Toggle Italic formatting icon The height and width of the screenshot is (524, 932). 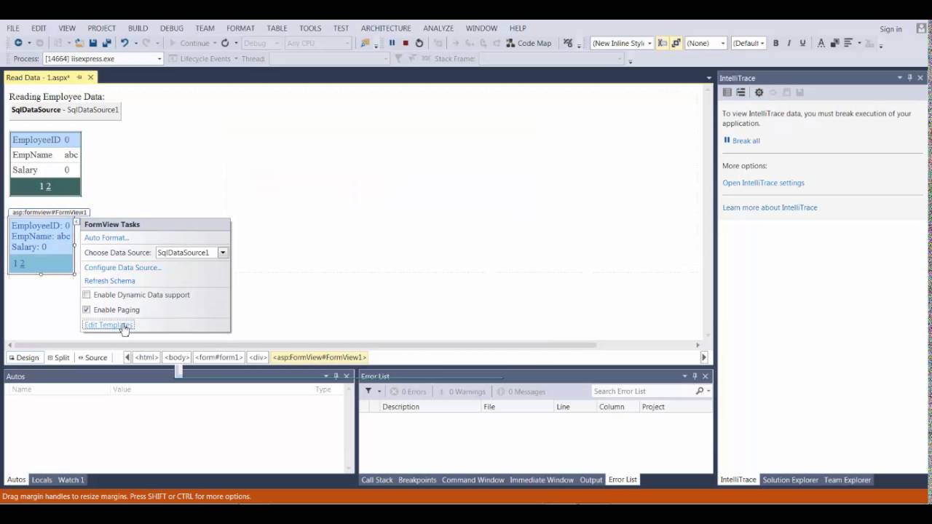pyautogui.click(x=789, y=43)
